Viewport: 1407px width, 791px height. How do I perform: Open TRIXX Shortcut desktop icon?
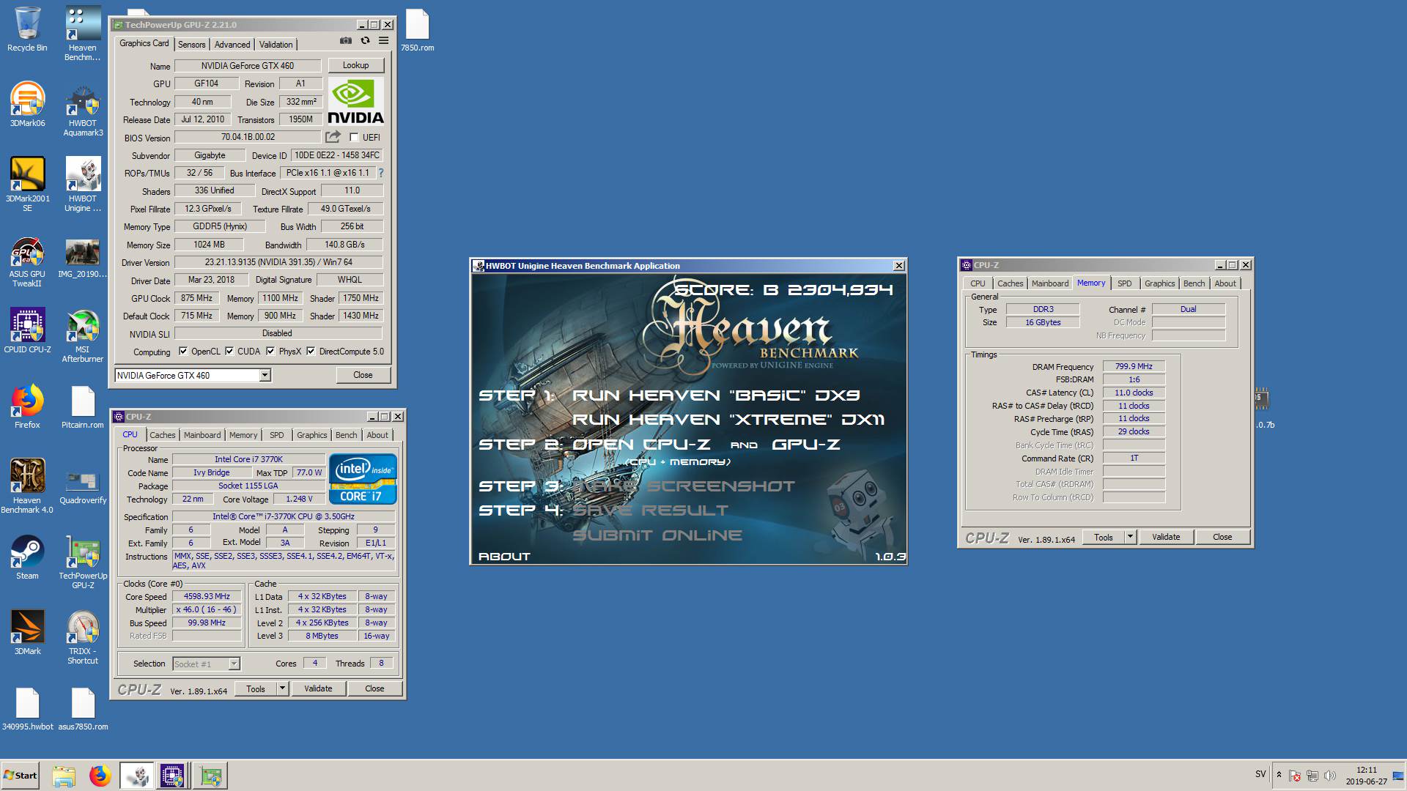point(83,637)
